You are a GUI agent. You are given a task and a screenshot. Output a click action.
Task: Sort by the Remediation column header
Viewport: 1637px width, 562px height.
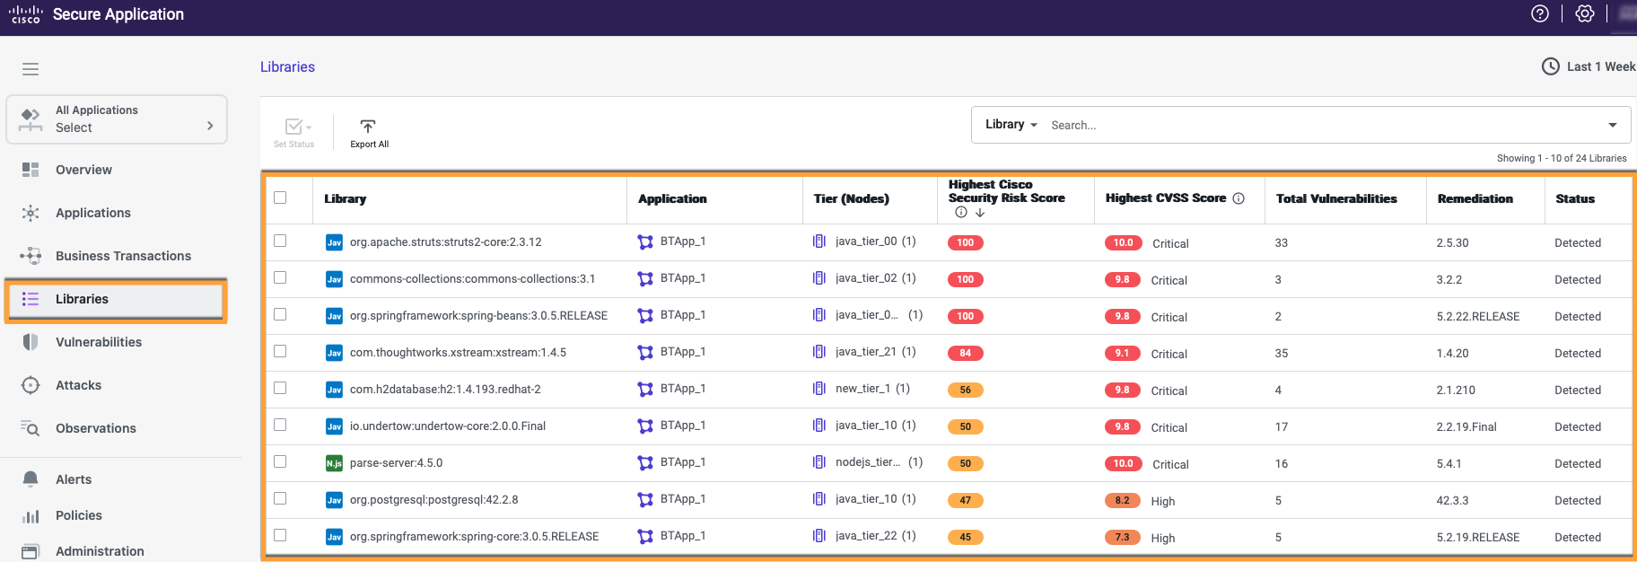(1475, 198)
